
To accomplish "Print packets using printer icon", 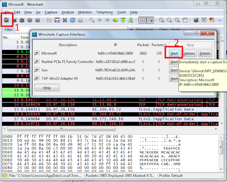I will pyautogui.click(x=81, y=20).
